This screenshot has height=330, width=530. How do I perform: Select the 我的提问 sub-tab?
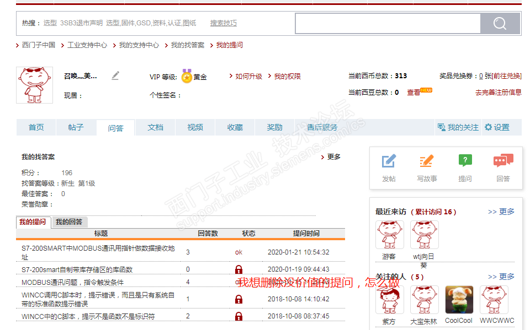coord(33,221)
